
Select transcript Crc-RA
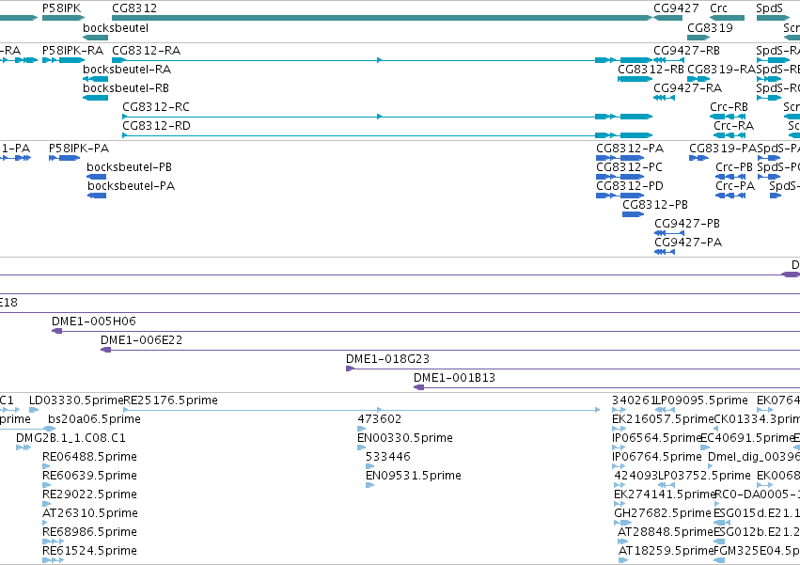[729, 135]
